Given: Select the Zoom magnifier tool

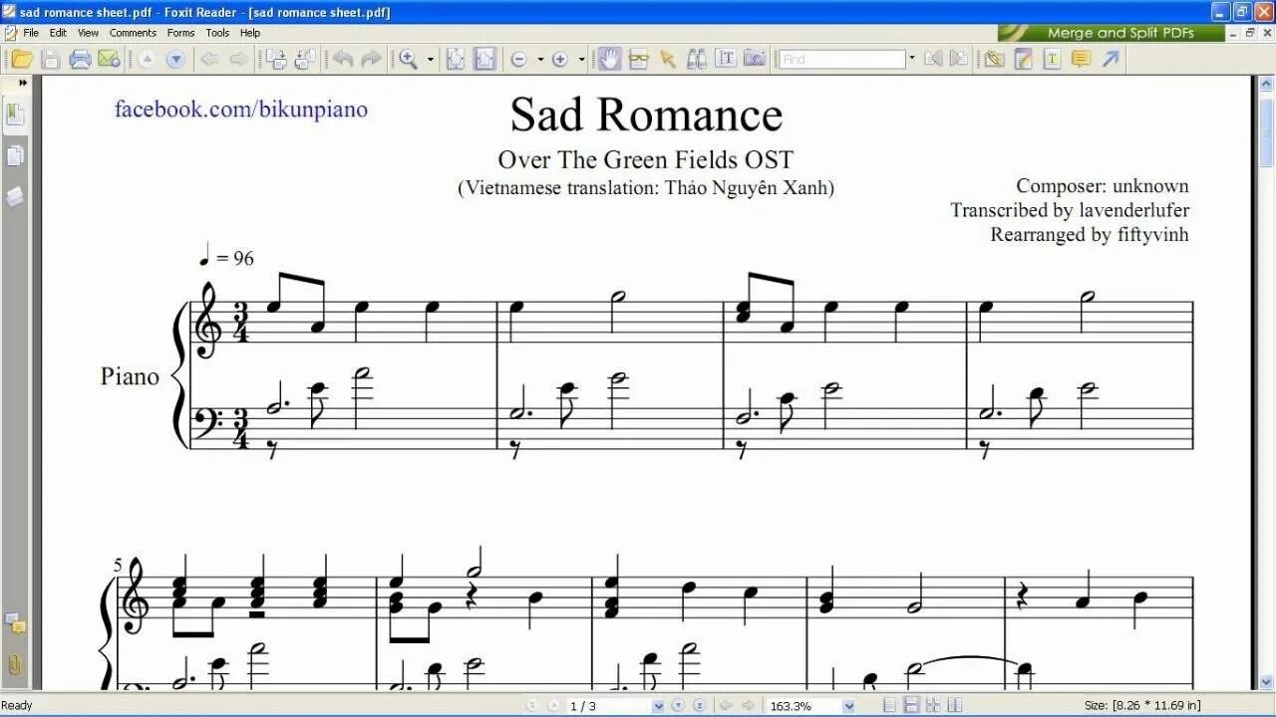Looking at the screenshot, I should 409,59.
